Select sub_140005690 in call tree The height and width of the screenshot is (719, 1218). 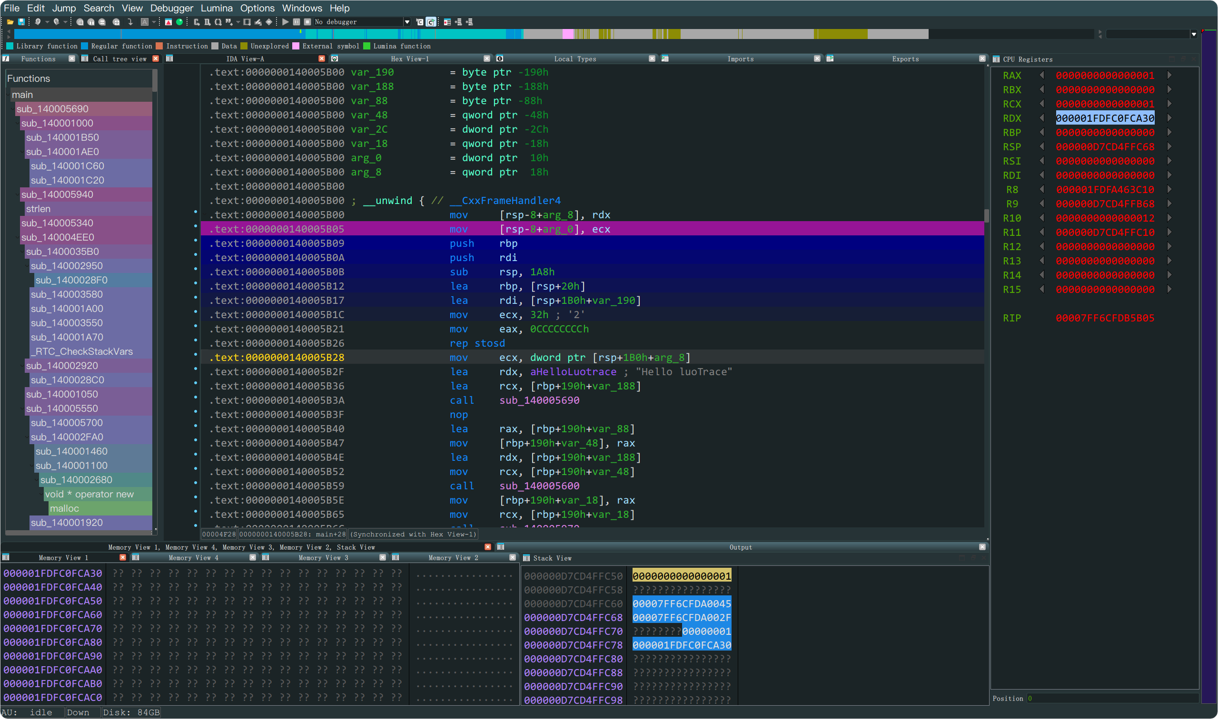52,109
